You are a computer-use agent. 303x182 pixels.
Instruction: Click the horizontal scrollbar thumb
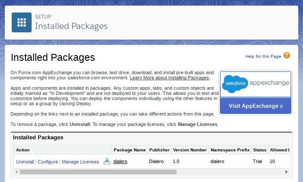pos(98,172)
